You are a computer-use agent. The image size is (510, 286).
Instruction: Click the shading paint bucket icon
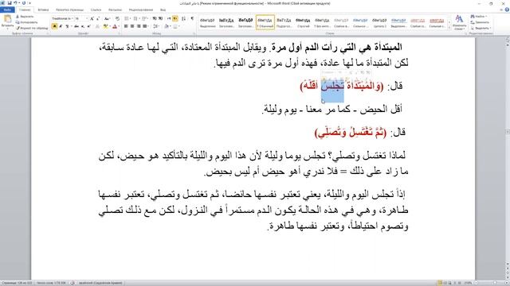point(167,26)
